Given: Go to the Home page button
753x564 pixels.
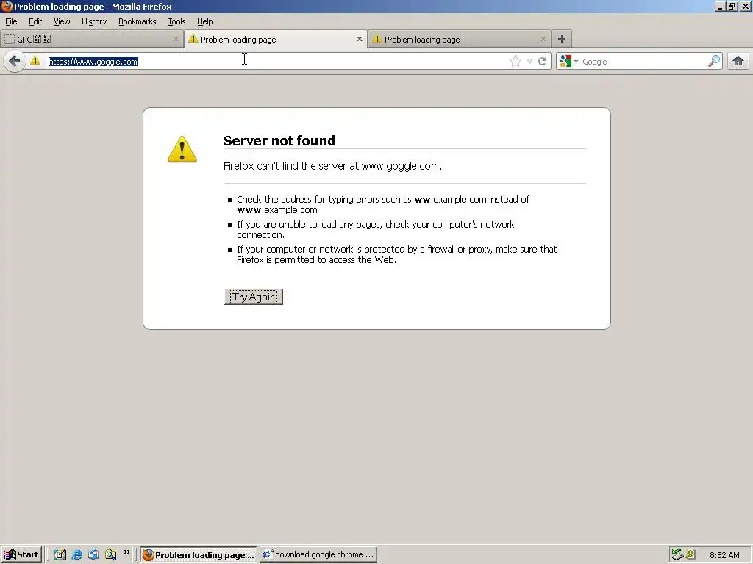Looking at the screenshot, I should 738,62.
